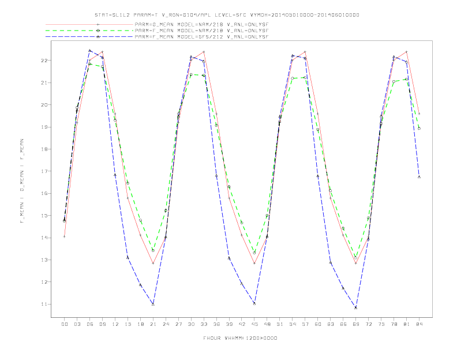Click y-axis tick label 12

point(44,282)
